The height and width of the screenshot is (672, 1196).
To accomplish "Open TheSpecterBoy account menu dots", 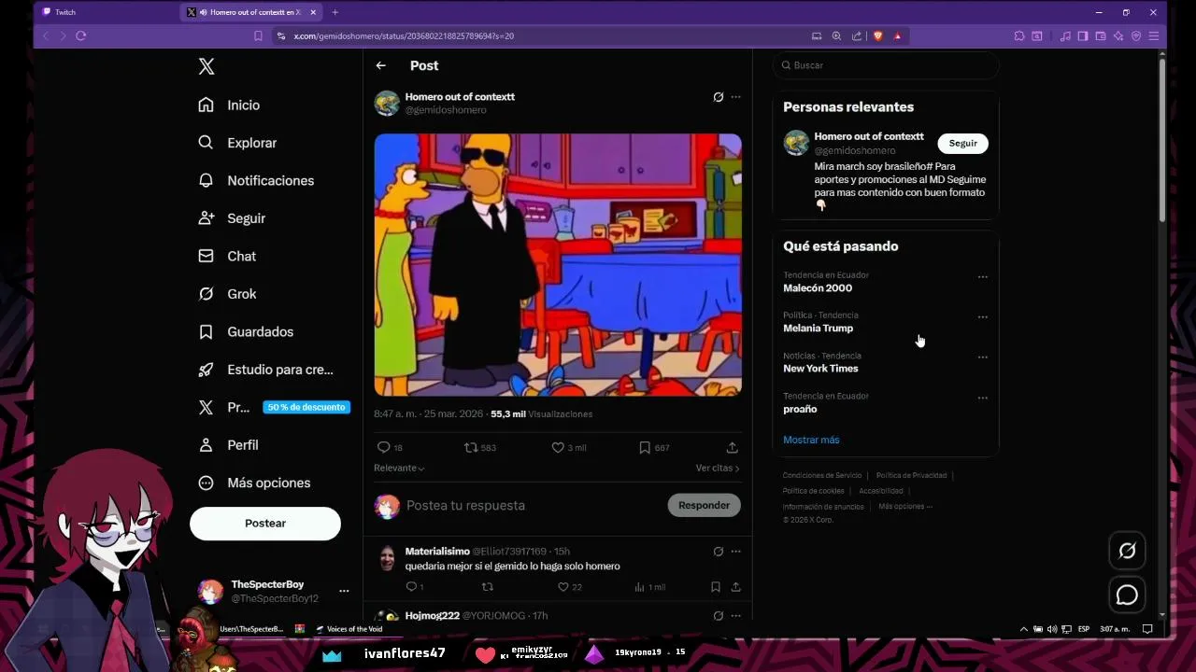I will coord(344,591).
